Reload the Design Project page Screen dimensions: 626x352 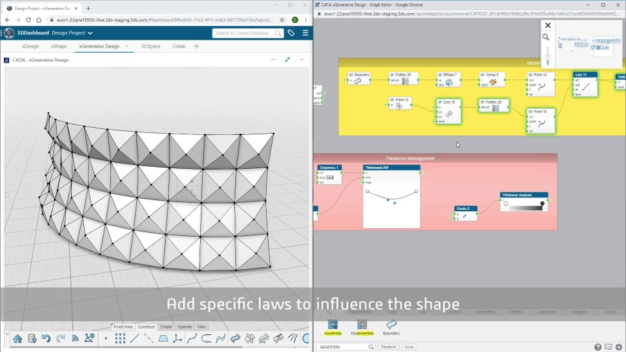(x=28, y=20)
